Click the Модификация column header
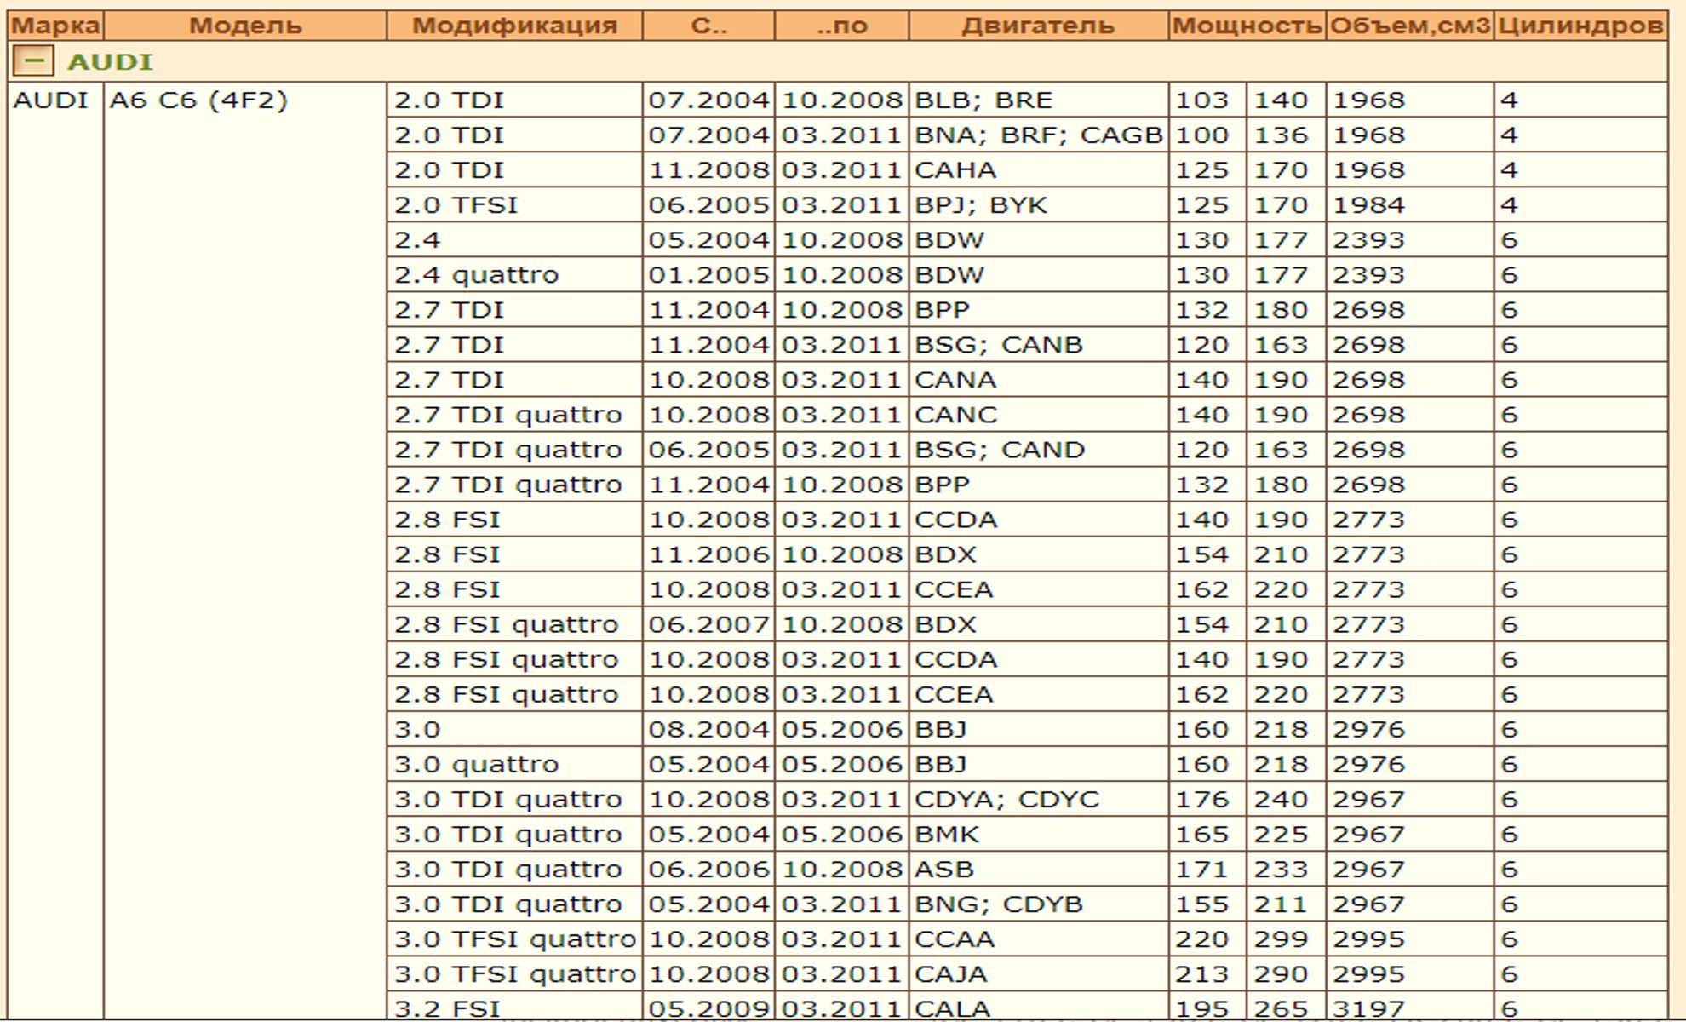1686x1022 pixels. pyautogui.click(x=514, y=26)
